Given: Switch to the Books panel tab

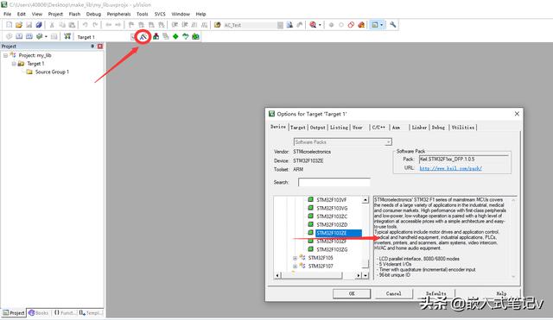Looking at the screenshot, I should pos(38,312).
